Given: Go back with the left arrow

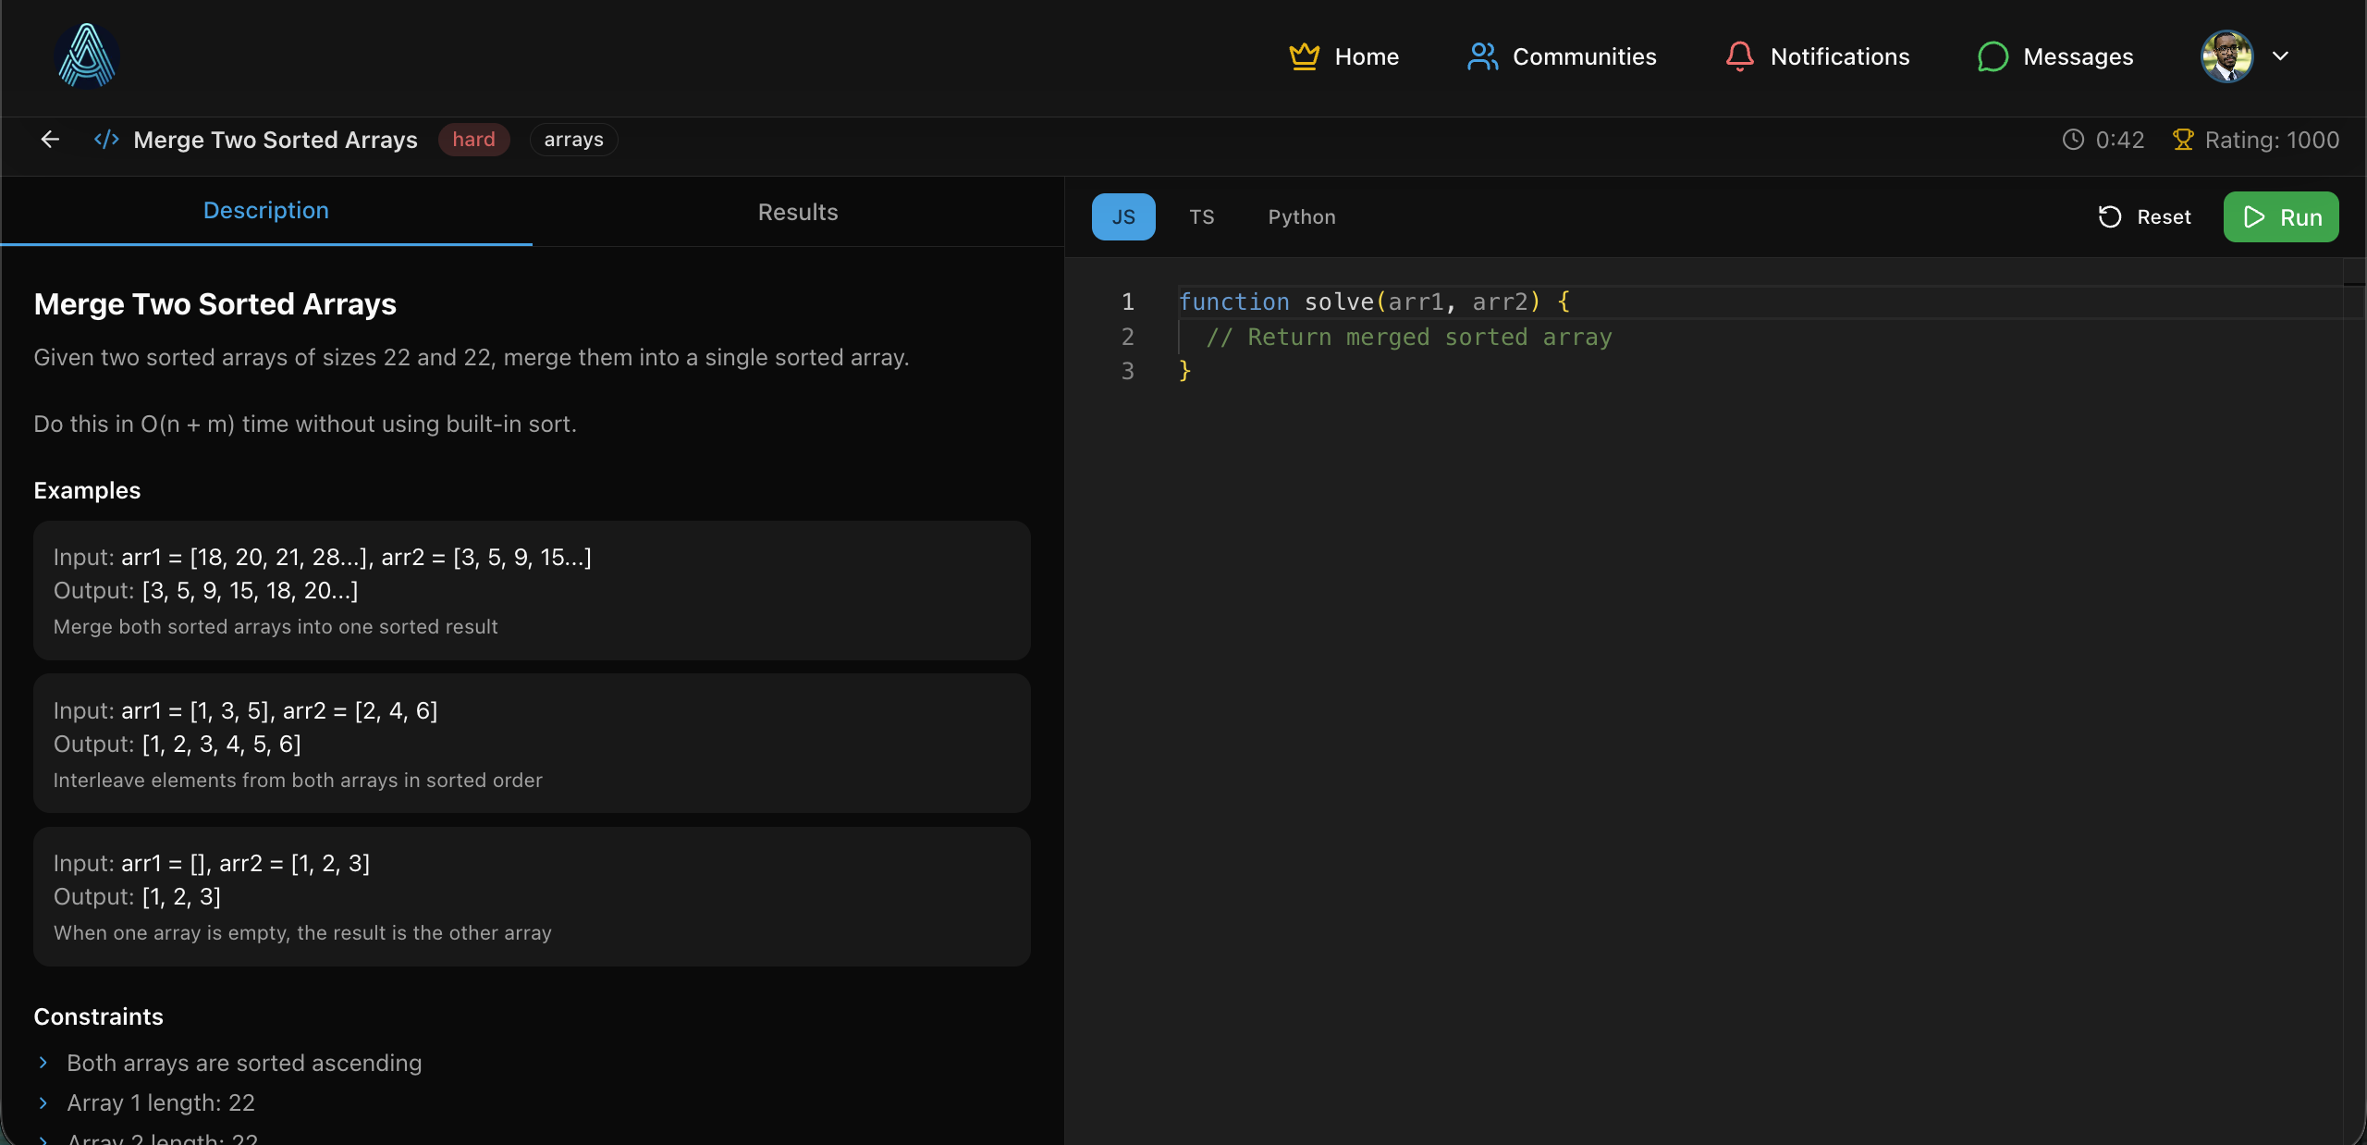Looking at the screenshot, I should 50,140.
